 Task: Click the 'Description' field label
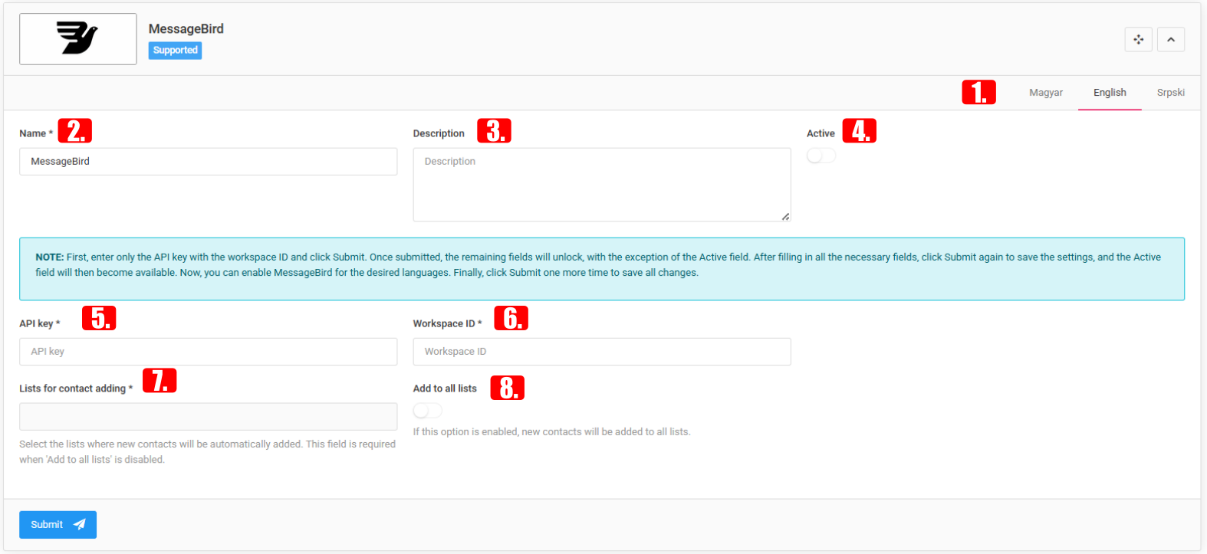click(x=439, y=133)
